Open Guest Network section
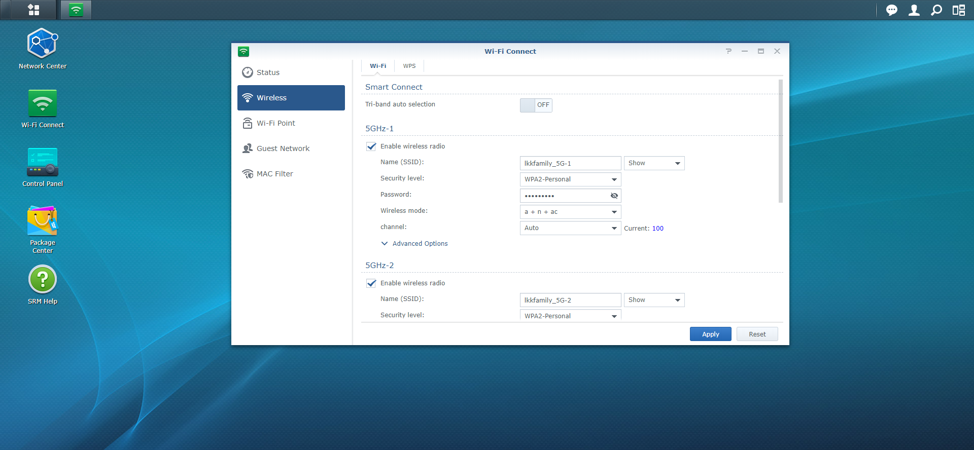Viewport: 974px width, 450px height. (291, 148)
